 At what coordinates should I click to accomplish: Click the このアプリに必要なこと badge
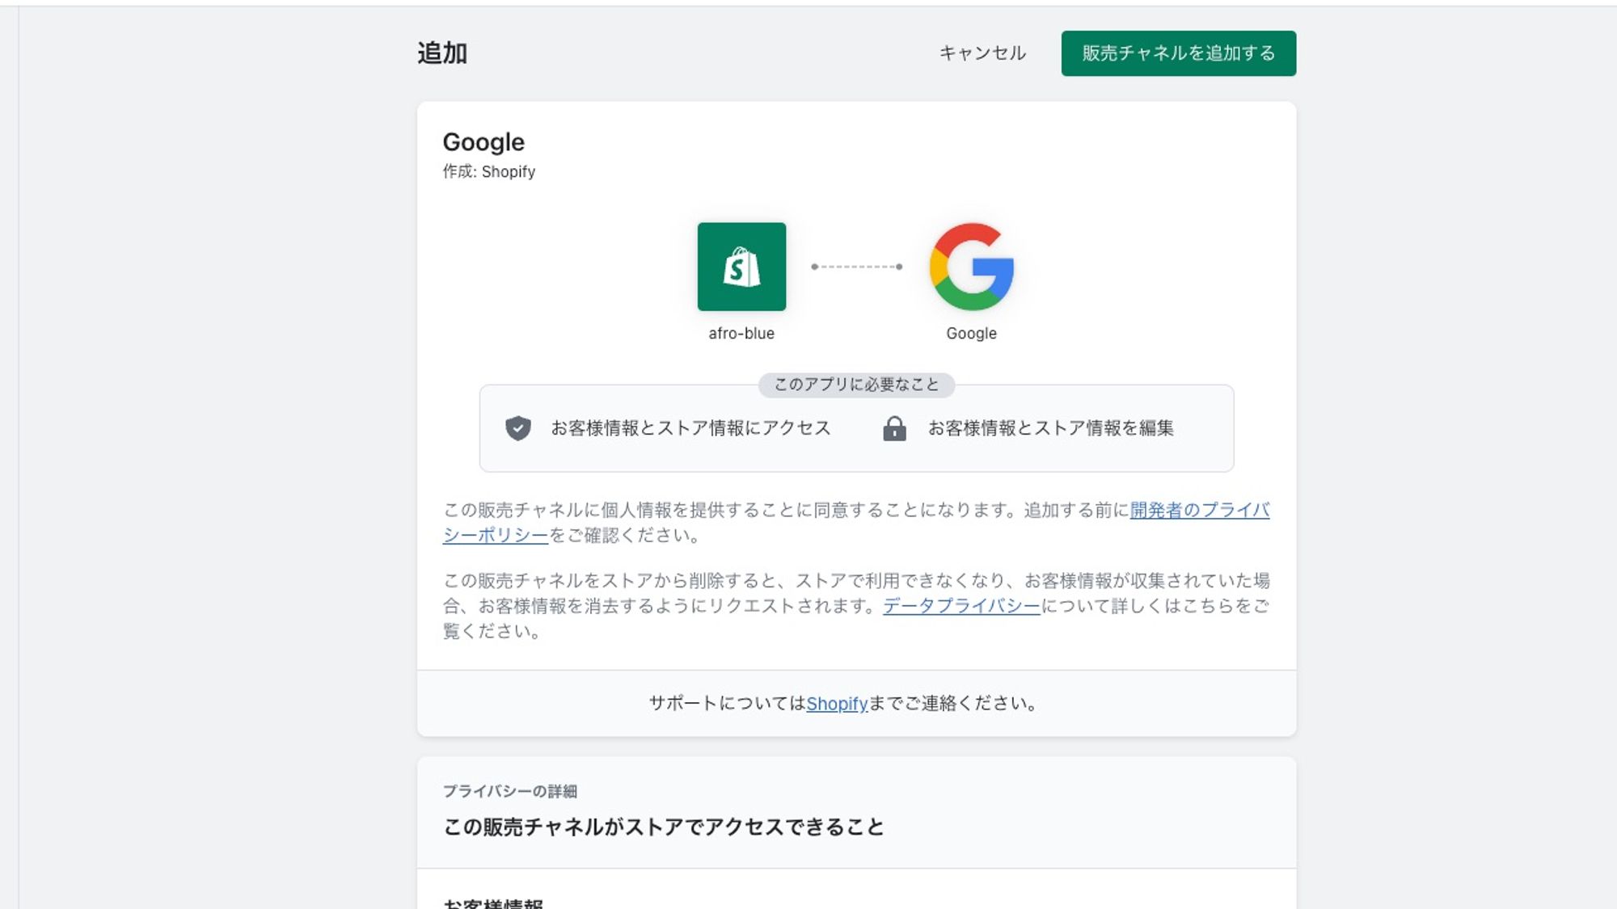(x=856, y=385)
